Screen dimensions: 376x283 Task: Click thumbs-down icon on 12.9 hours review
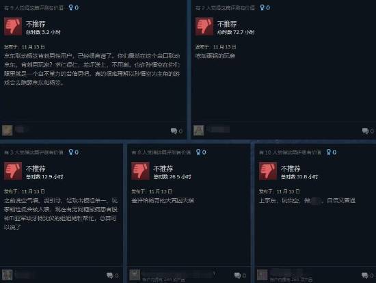coord(13,171)
